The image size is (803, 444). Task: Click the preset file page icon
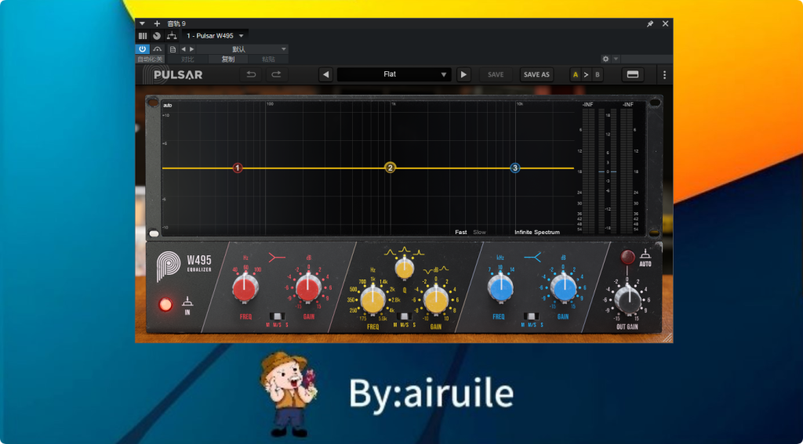(173, 49)
